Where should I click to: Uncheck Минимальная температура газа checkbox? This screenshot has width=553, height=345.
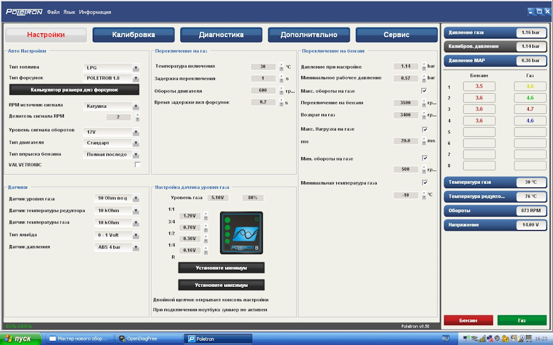425,182
